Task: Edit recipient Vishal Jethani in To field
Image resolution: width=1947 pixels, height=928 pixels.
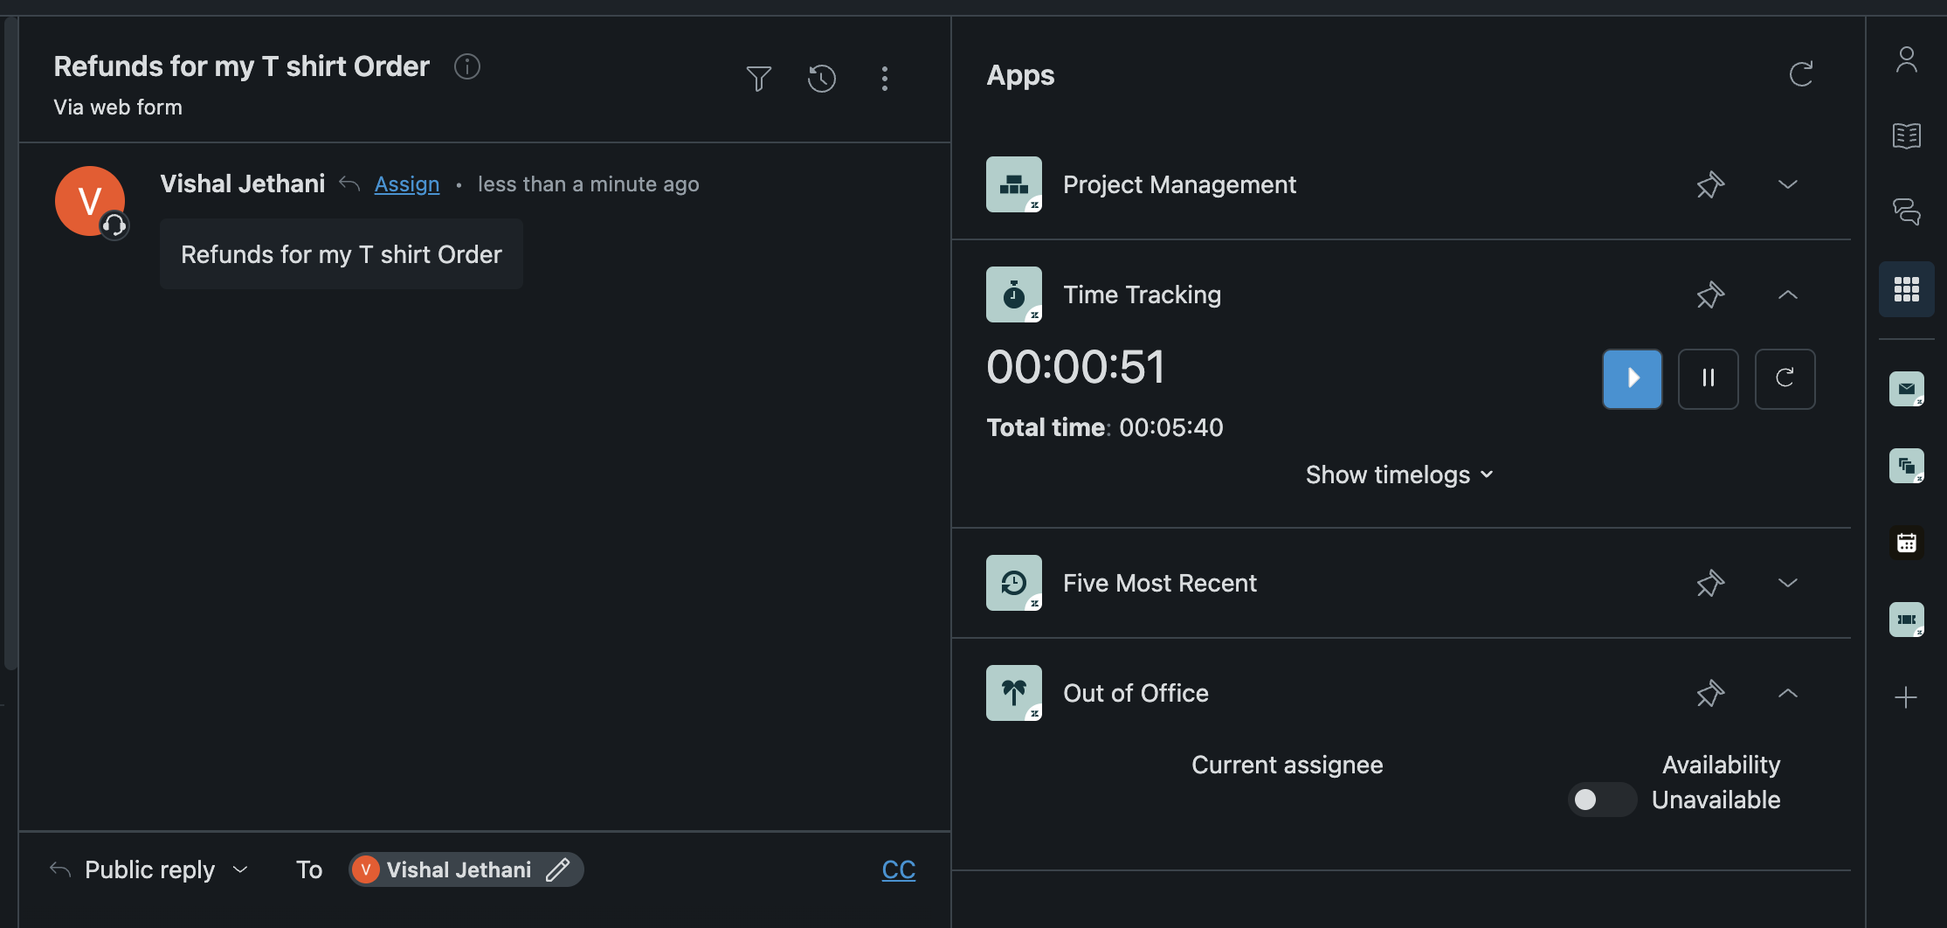Action: (x=557, y=869)
